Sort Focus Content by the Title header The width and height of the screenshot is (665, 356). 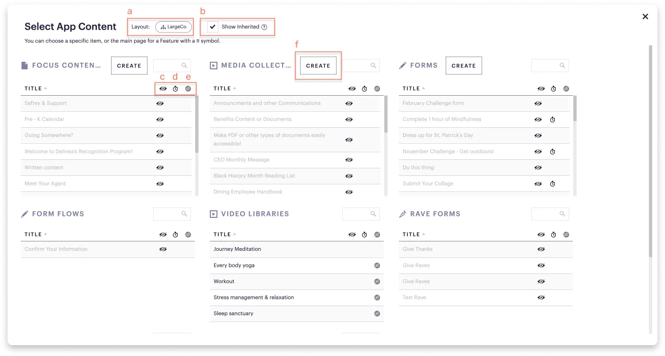tap(36, 89)
